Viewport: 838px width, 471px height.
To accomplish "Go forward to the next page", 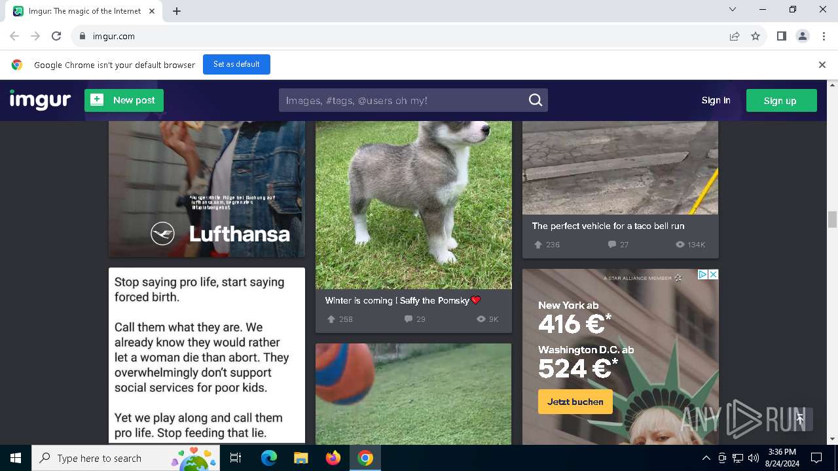I will (x=35, y=36).
